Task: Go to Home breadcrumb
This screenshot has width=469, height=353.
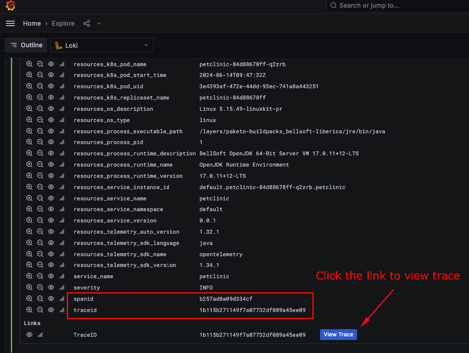Action: [x=32, y=23]
